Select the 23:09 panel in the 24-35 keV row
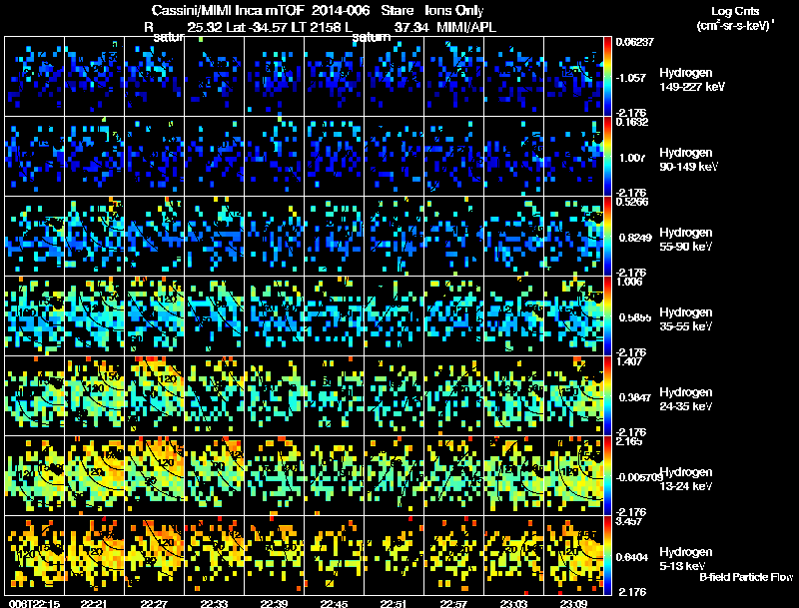 [x=573, y=395]
